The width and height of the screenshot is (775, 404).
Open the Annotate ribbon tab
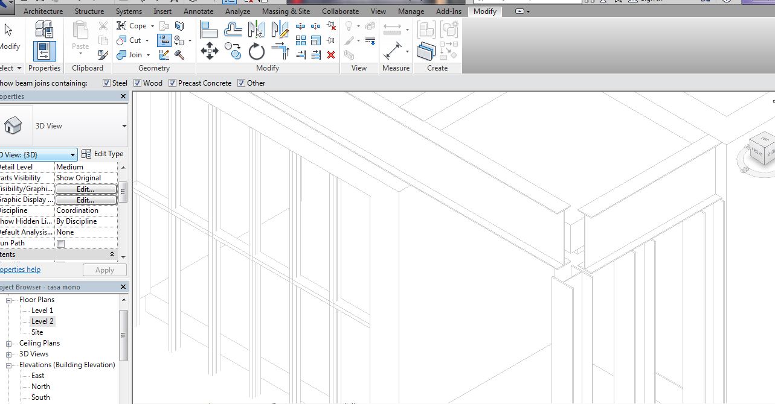coord(198,11)
